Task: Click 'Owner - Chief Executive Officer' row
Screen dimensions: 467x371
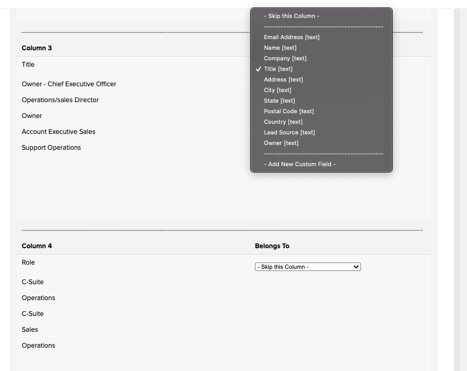Action: click(x=69, y=84)
